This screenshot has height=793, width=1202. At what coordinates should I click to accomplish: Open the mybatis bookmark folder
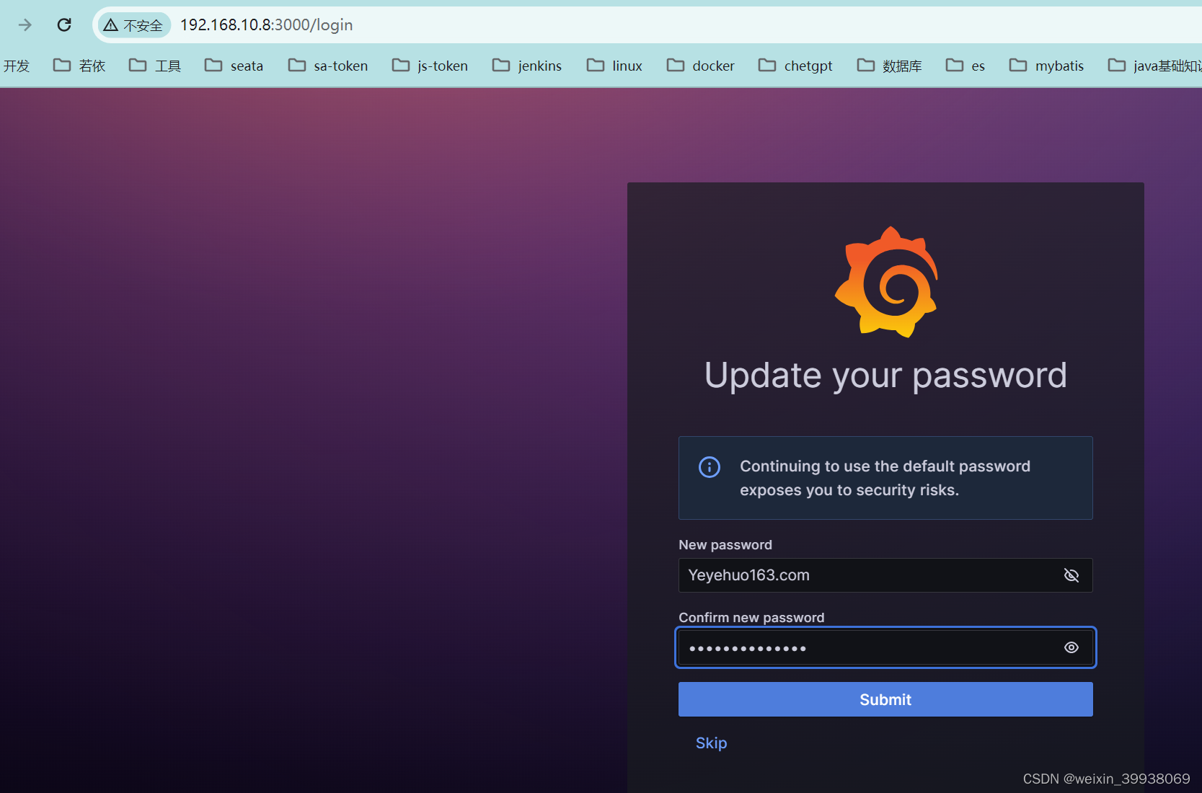click(1046, 66)
